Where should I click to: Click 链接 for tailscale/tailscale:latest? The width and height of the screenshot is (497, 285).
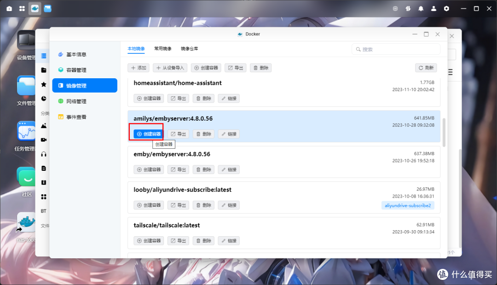[x=229, y=241]
